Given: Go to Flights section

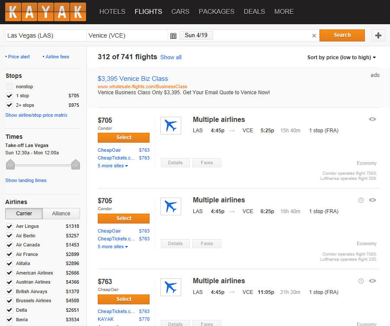Looking at the screenshot, I should (148, 12).
